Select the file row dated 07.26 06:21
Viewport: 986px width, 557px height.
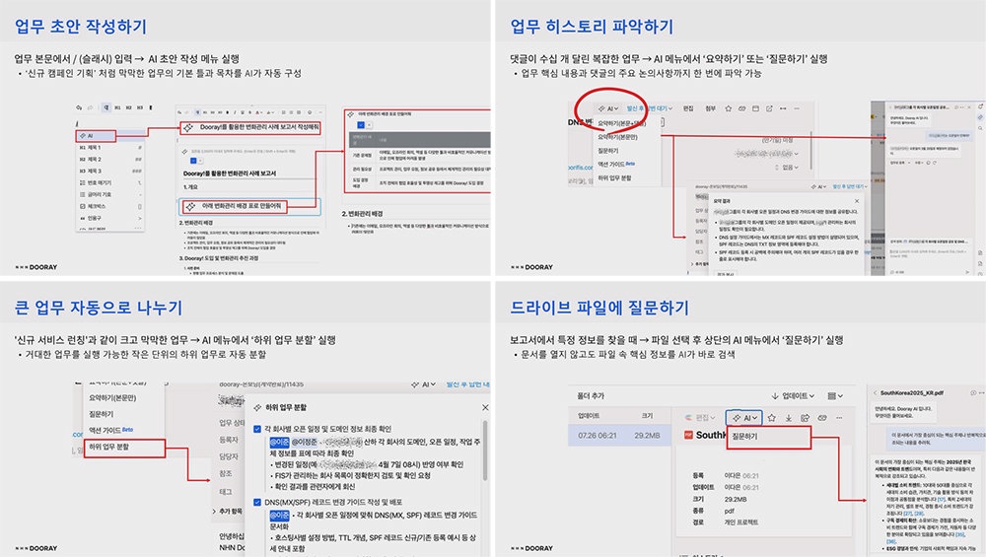621,435
